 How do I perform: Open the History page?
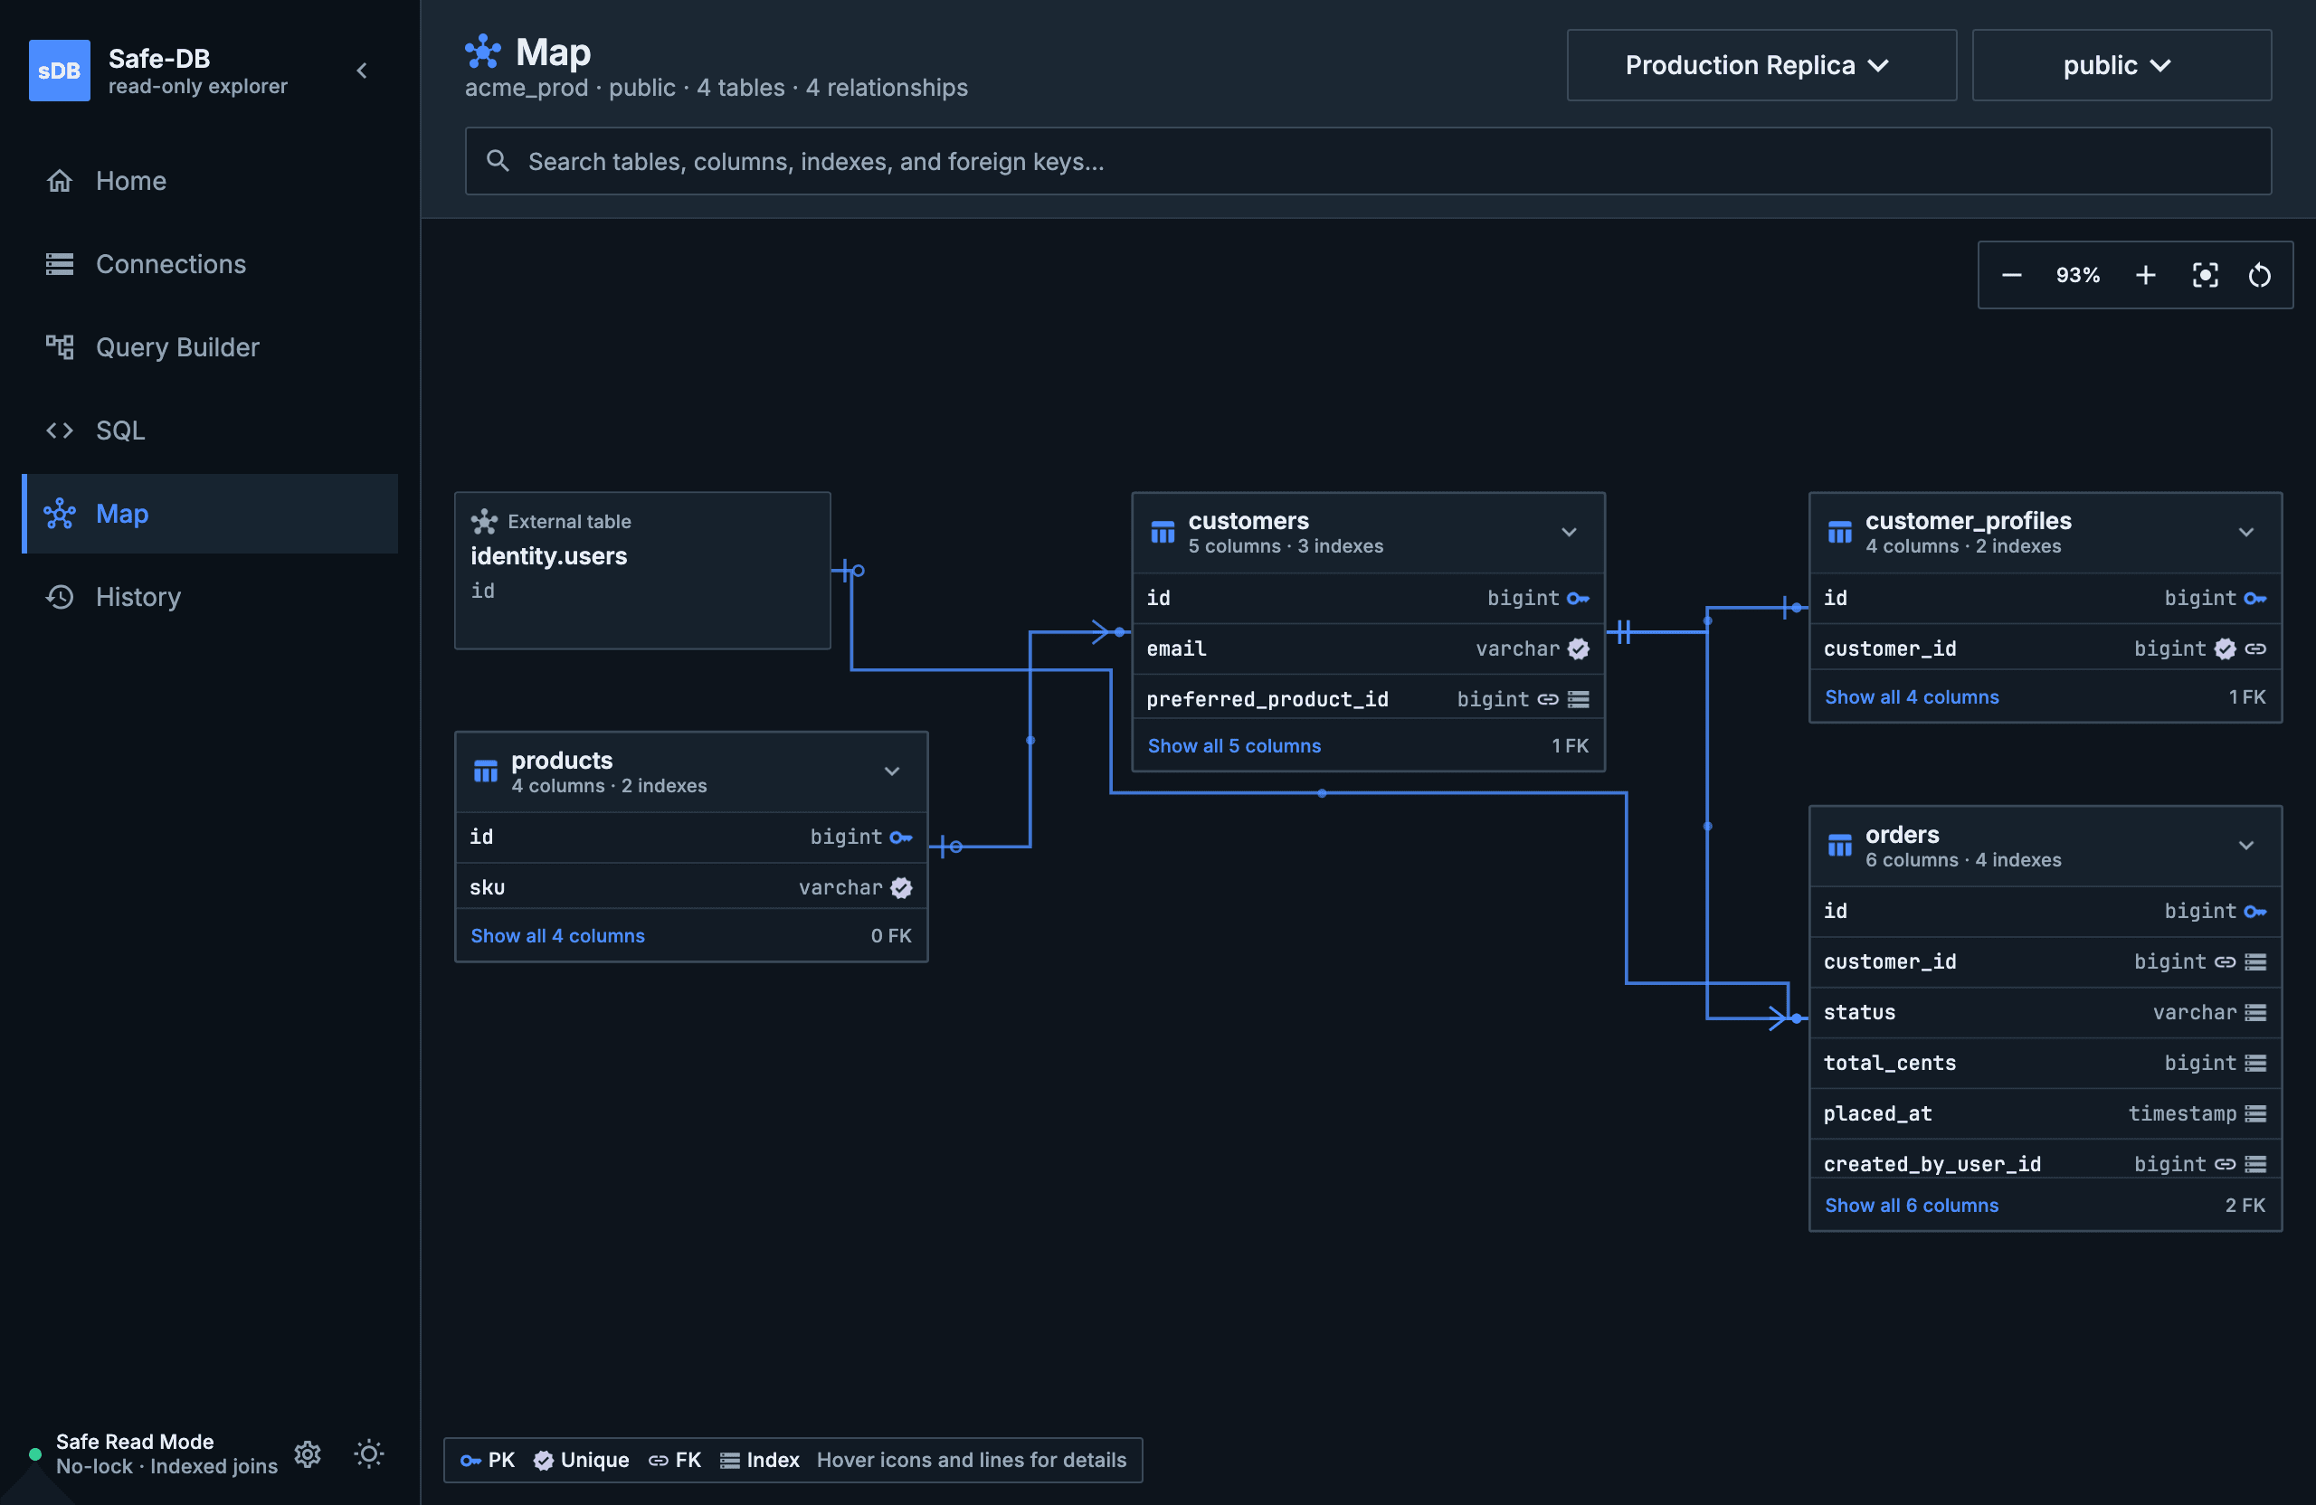coord(210,597)
